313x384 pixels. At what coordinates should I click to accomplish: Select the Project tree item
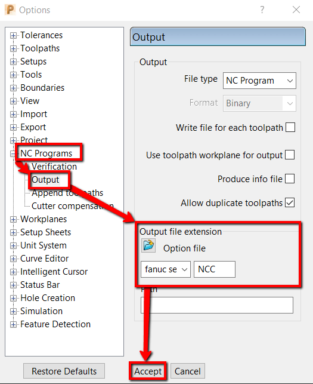[x=34, y=140]
